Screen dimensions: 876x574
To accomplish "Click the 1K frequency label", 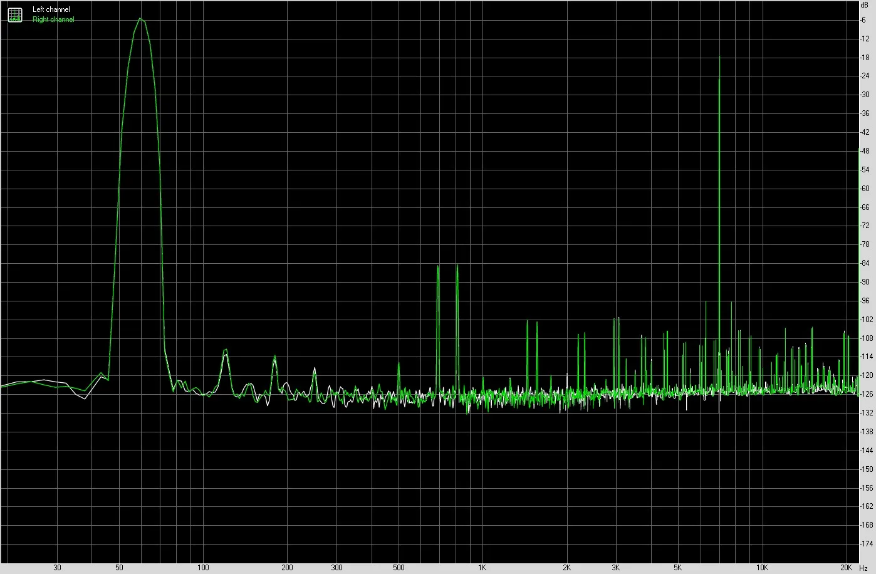I will (482, 568).
